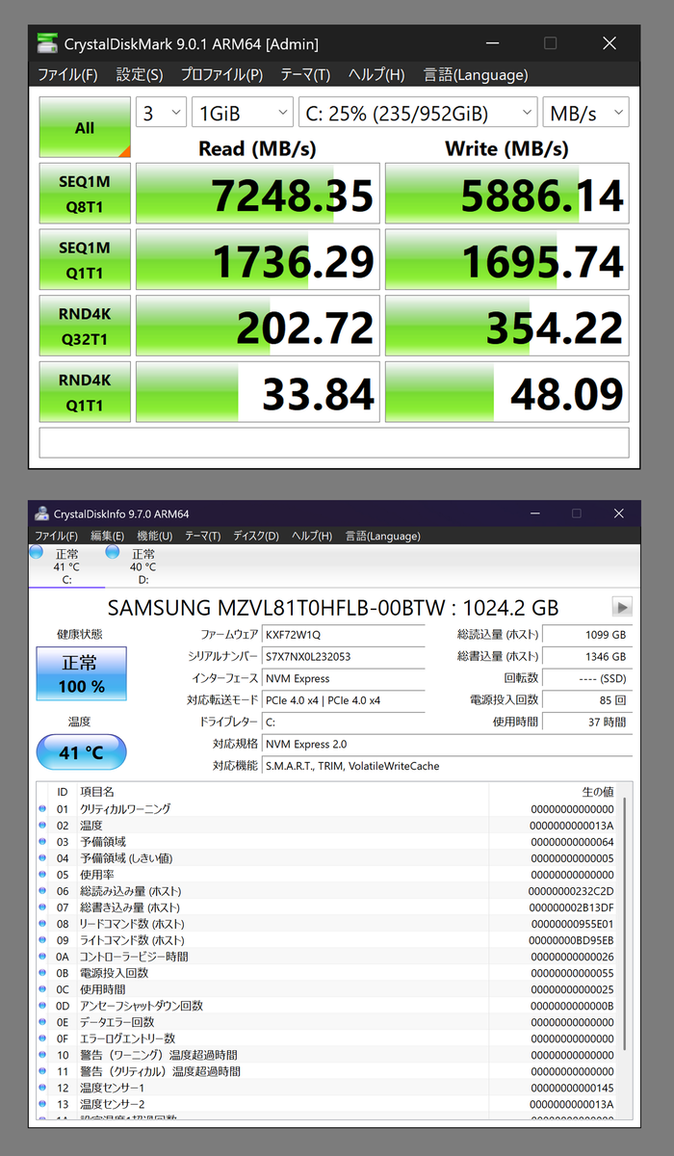Click the 41 °C temperature button

[x=81, y=752]
